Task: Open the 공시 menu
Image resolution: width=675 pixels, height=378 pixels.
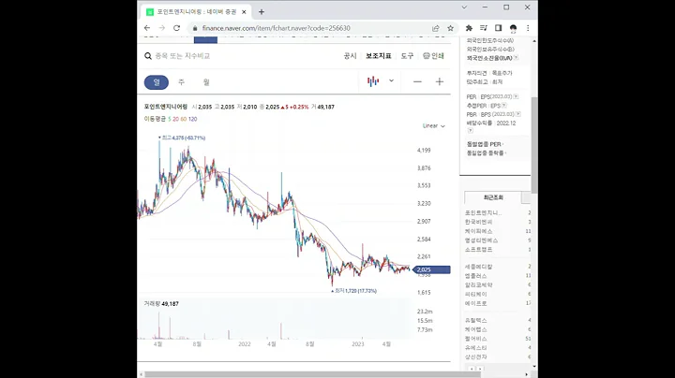Action: pyautogui.click(x=350, y=56)
